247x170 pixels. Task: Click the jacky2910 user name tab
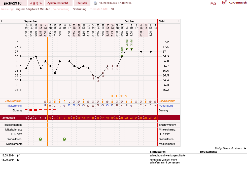(x=13, y=3)
